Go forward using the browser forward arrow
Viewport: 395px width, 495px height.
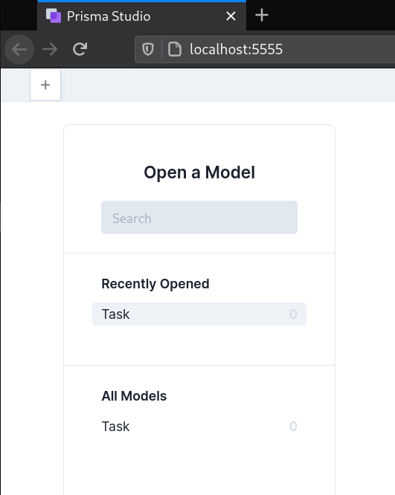(50, 49)
